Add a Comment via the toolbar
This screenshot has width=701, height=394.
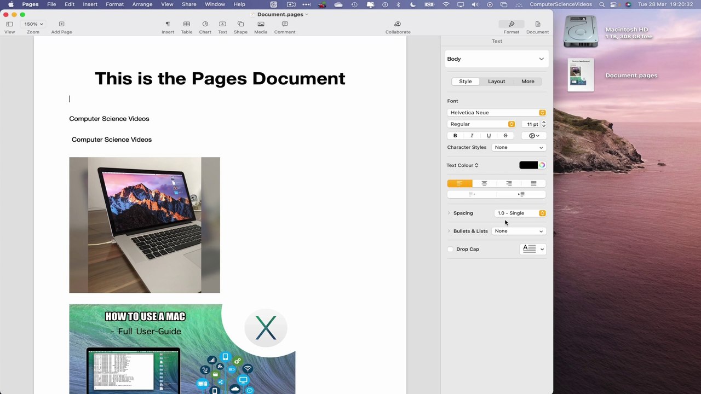pos(285,27)
